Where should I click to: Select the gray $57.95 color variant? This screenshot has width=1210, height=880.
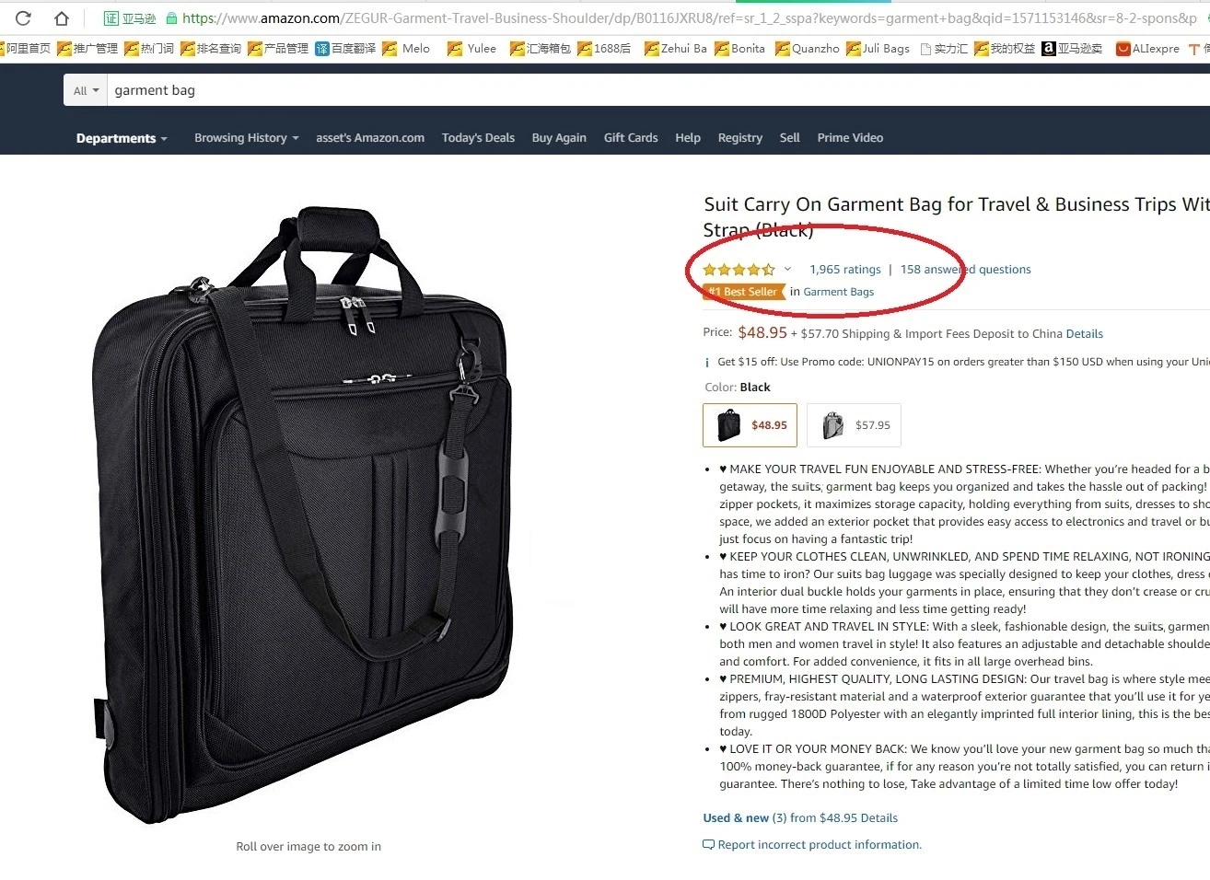(853, 424)
